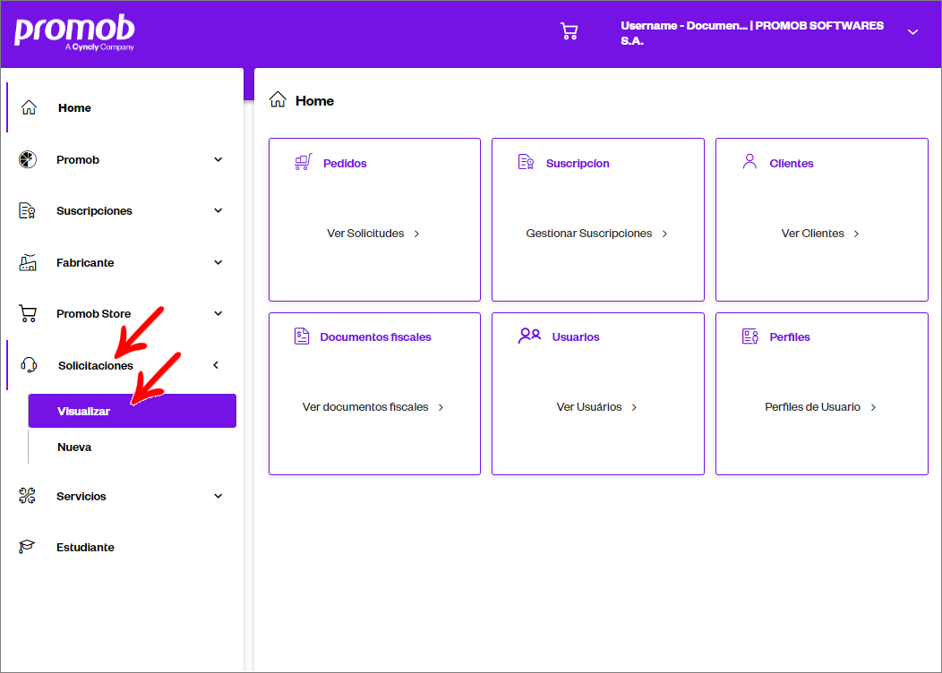Expand the Fabricante menu chevron
Screen dimensions: 942x673
coord(218,262)
